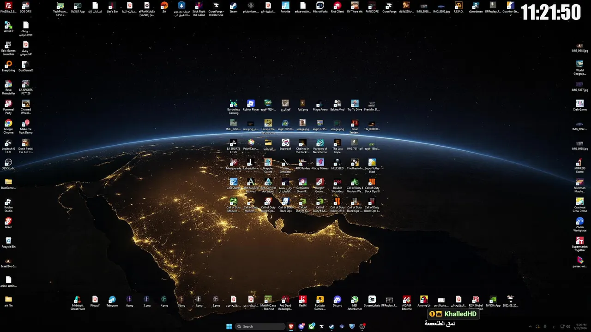This screenshot has height=332, width=591.
Task: Select the Google Chrome desktop icon
Action: 8,126
